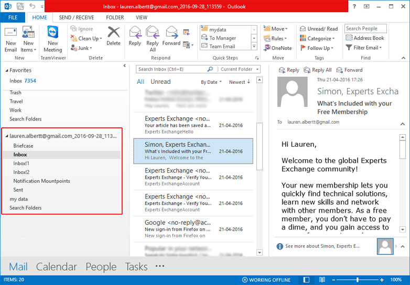Click the ribbon Forward icon
Viewport: 410px width, 285px height.
tap(172, 32)
